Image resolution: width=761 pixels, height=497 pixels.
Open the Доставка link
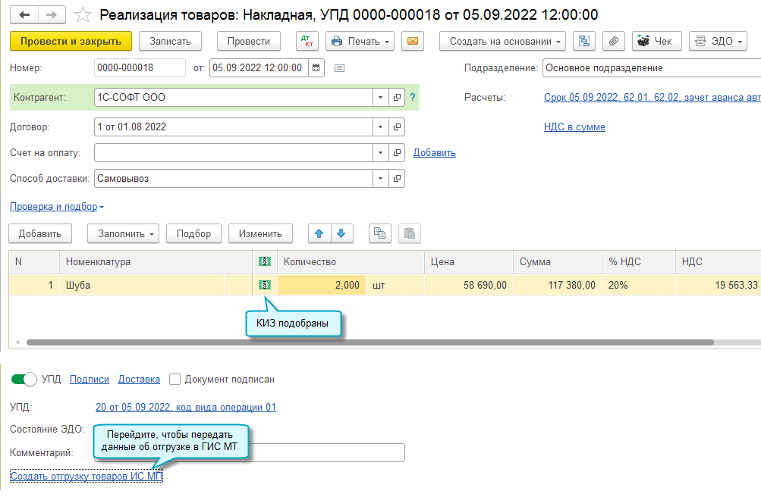coord(139,380)
